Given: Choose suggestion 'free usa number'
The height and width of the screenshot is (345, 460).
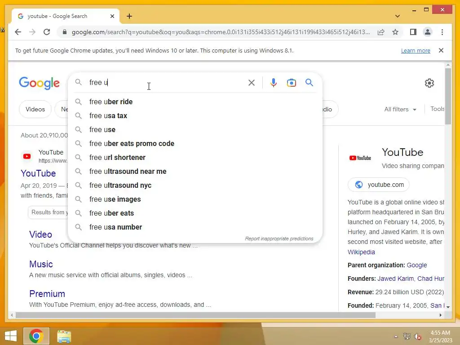Looking at the screenshot, I should pos(195,227).
